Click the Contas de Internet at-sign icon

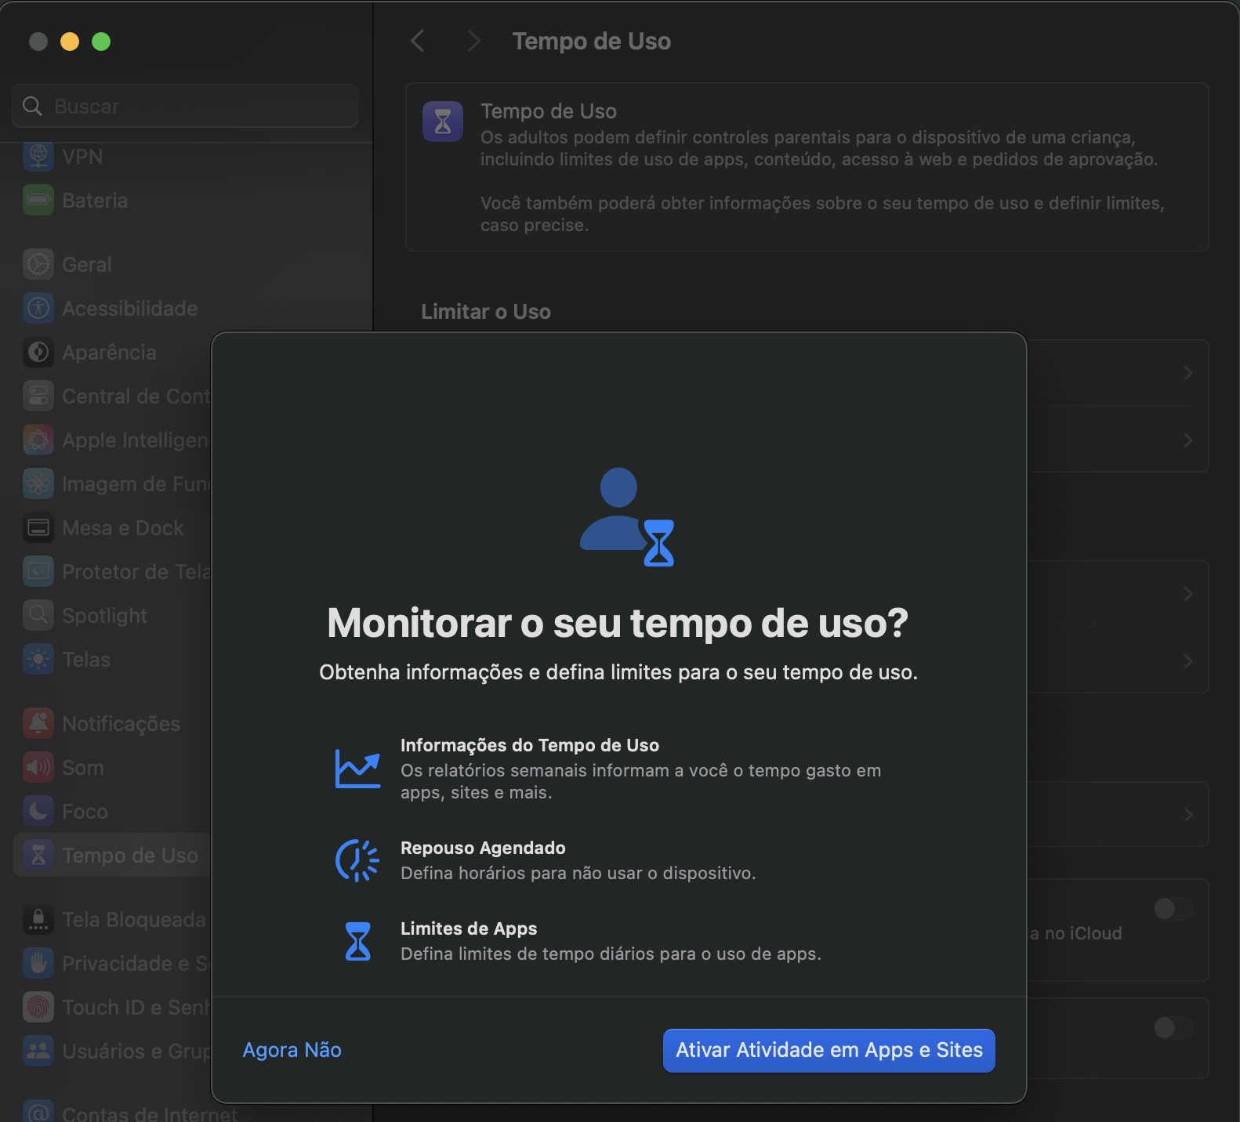(38, 1112)
